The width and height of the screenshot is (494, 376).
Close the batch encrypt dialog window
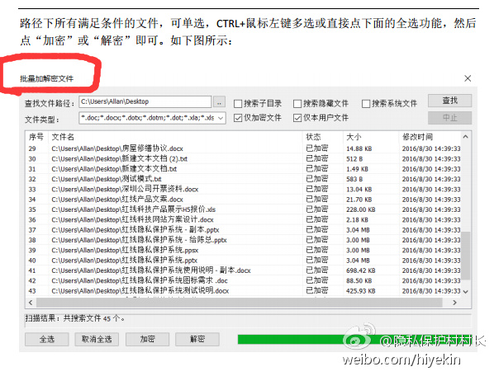pos(468,78)
